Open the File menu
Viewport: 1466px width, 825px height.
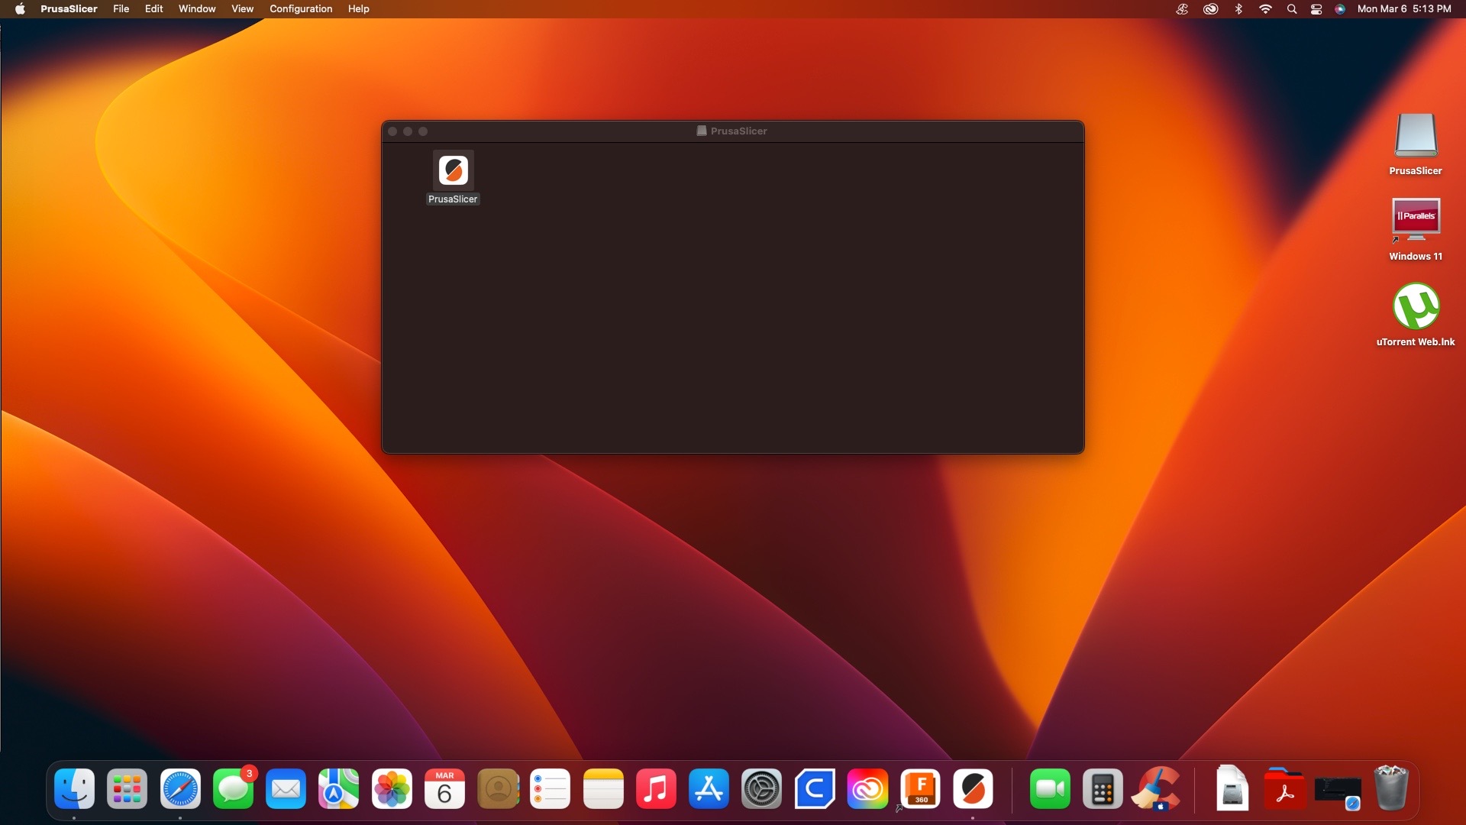pos(121,8)
